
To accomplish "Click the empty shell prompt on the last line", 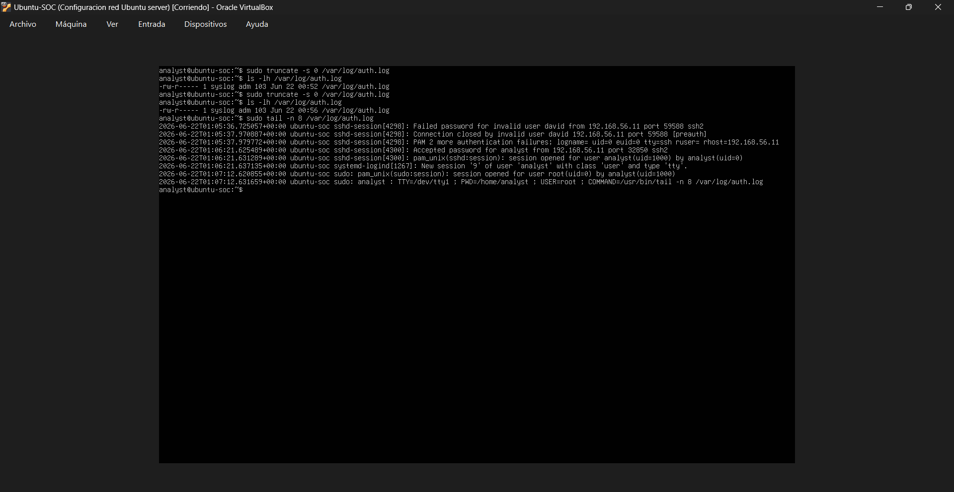I will coord(201,190).
